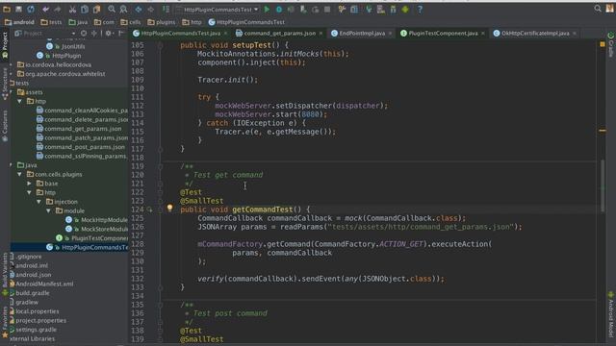The height and width of the screenshot is (346, 616).
Task: Click the run gutter icon at line 124
Action: [150, 210]
